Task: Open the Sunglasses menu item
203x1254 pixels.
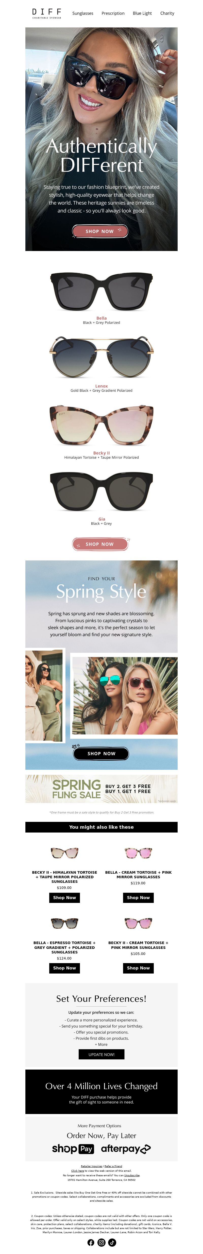Action: click(x=82, y=14)
